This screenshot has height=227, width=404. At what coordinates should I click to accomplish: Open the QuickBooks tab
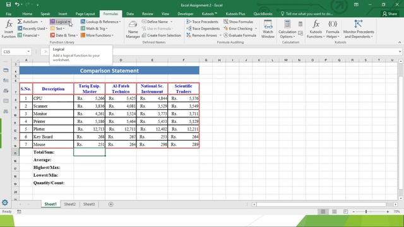[263, 14]
